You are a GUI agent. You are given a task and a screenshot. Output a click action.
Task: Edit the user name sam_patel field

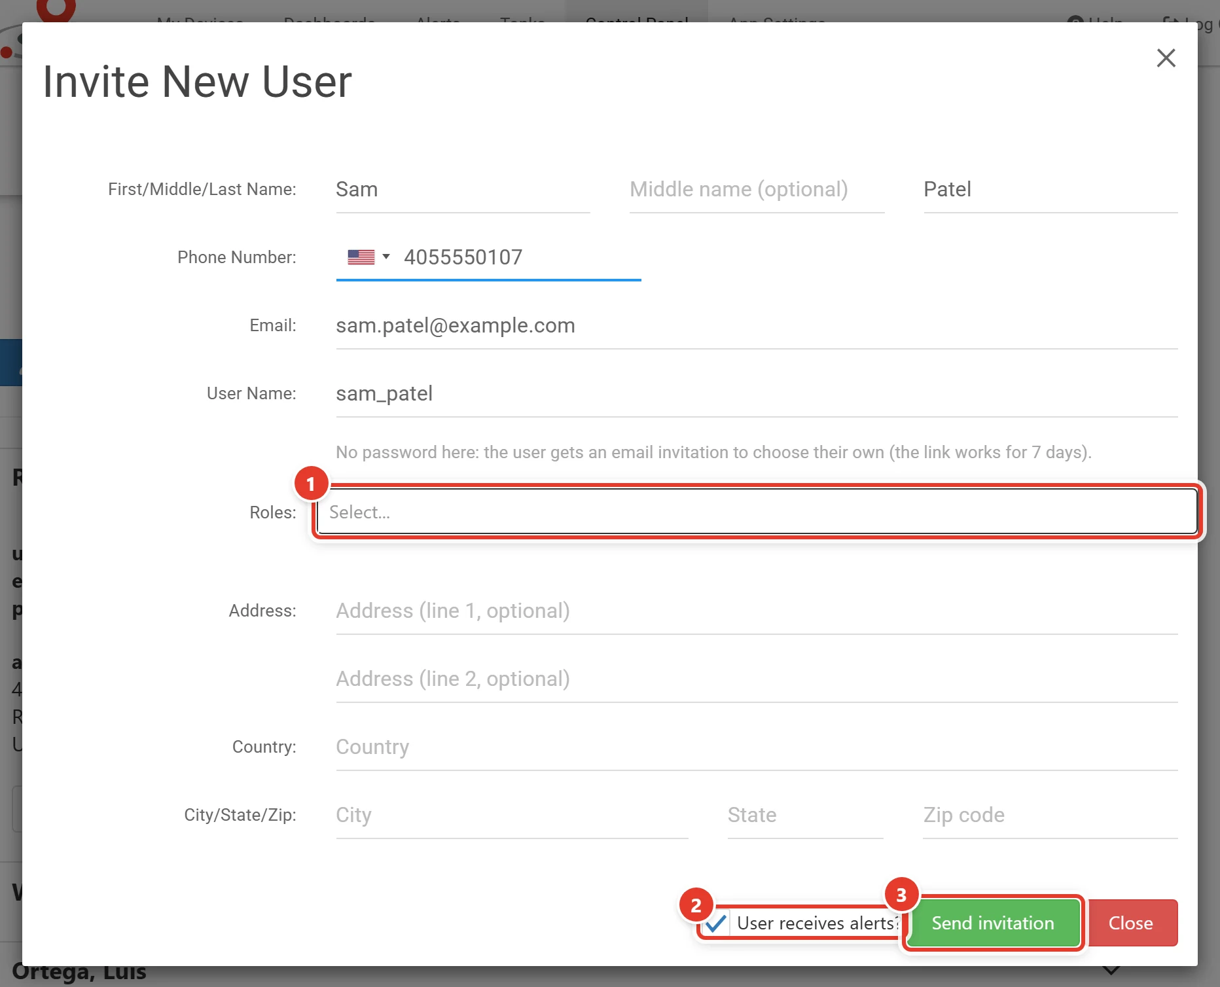757,394
